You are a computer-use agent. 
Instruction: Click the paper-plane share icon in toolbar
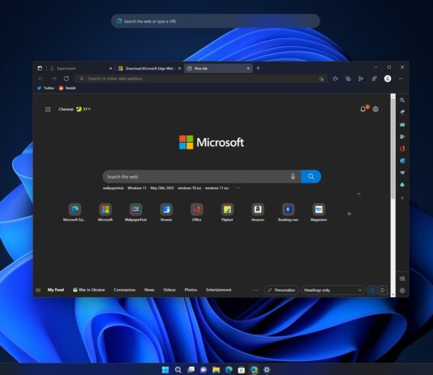pos(361,79)
